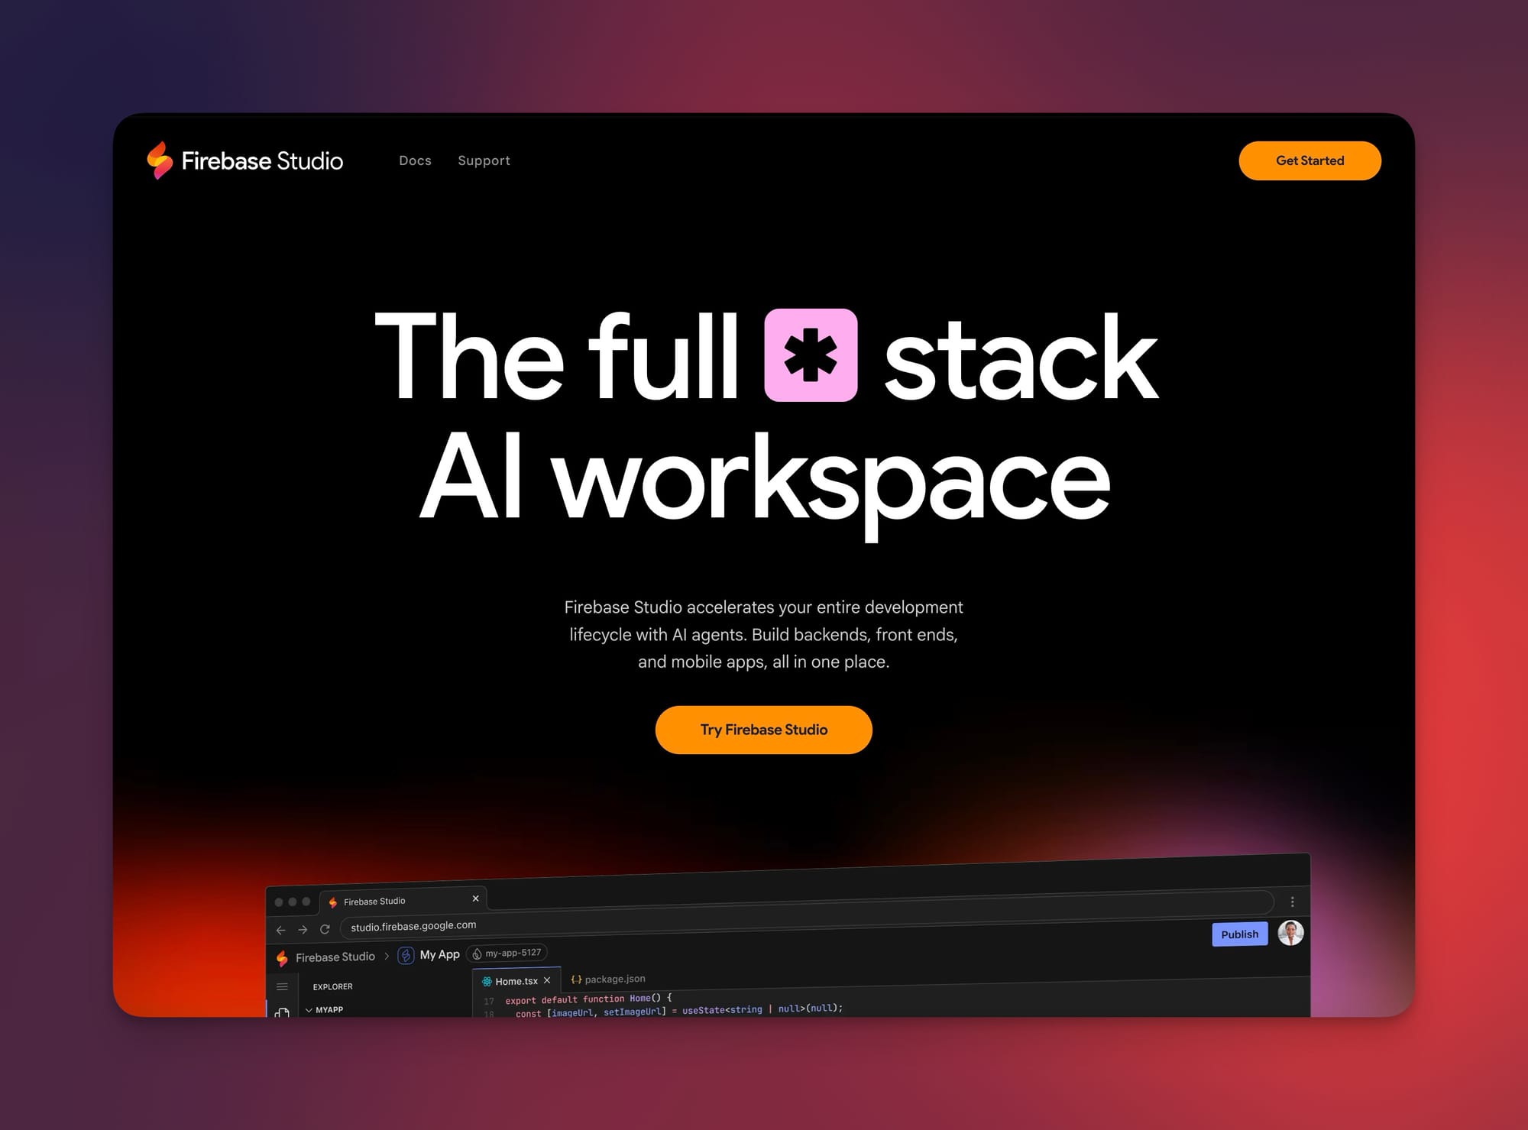Click the My App icon in the breadcrumb
Viewport: 1528px width, 1130px height.
(406, 955)
